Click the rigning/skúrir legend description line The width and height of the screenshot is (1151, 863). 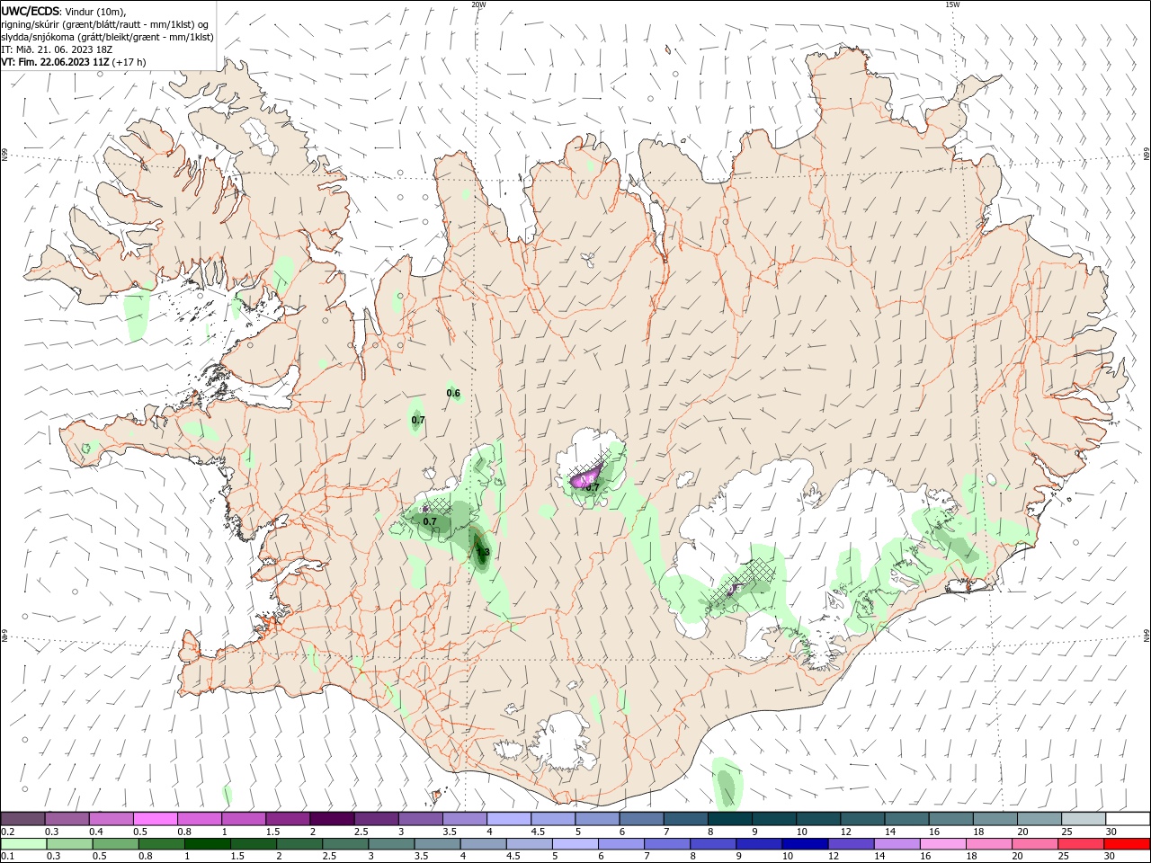click(105, 23)
